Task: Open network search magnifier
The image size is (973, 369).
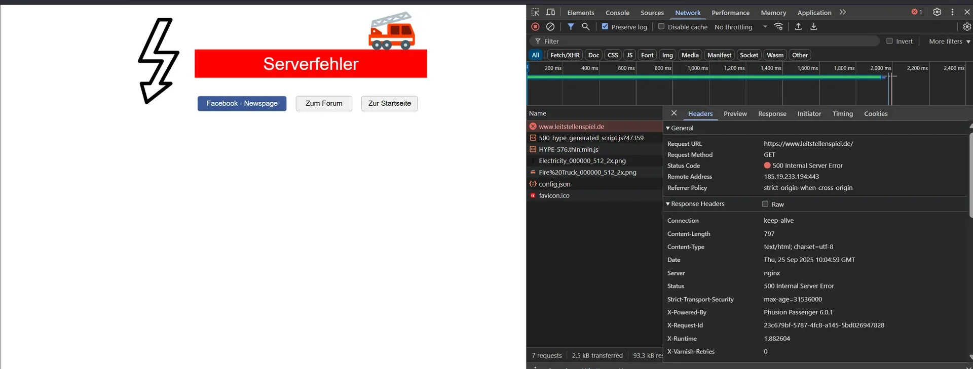Action: (586, 27)
